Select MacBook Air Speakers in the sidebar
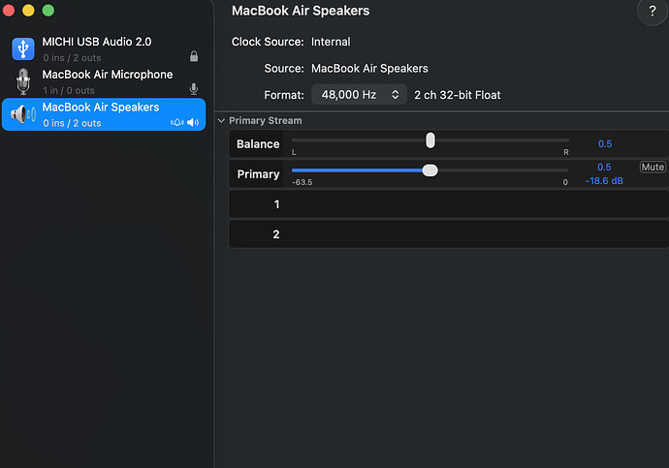Image resolution: width=669 pixels, height=468 pixels. click(x=104, y=114)
